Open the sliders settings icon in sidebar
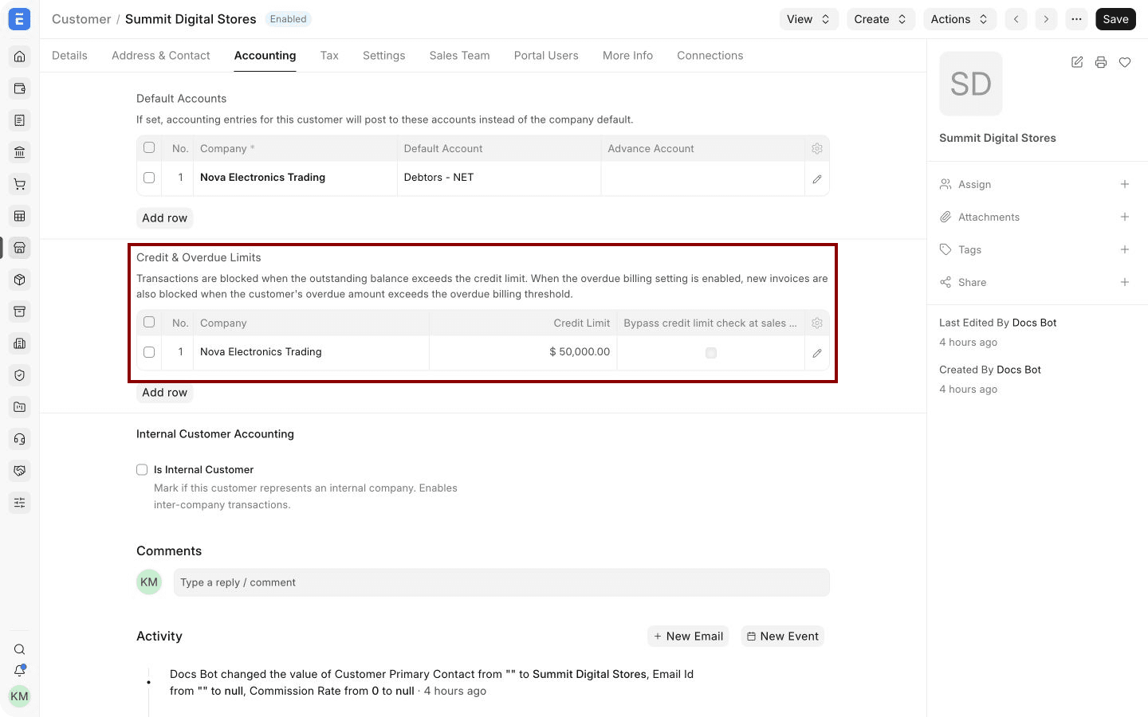Image resolution: width=1148 pixels, height=717 pixels. 20,503
